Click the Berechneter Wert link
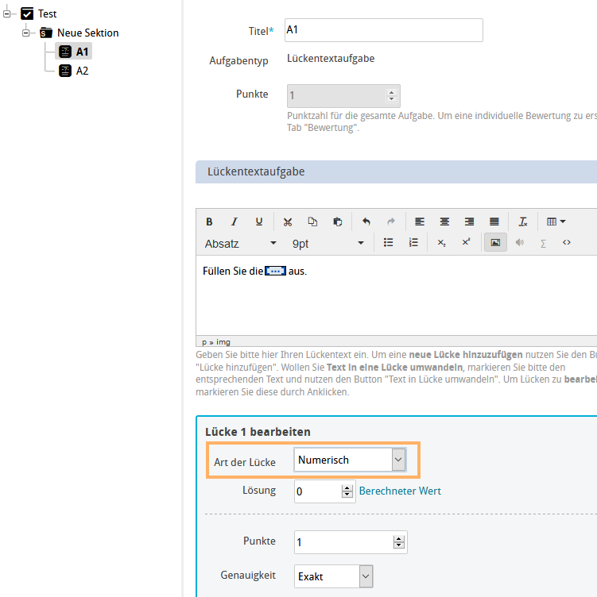This screenshot has width=597, height=597. pos(400,491)
